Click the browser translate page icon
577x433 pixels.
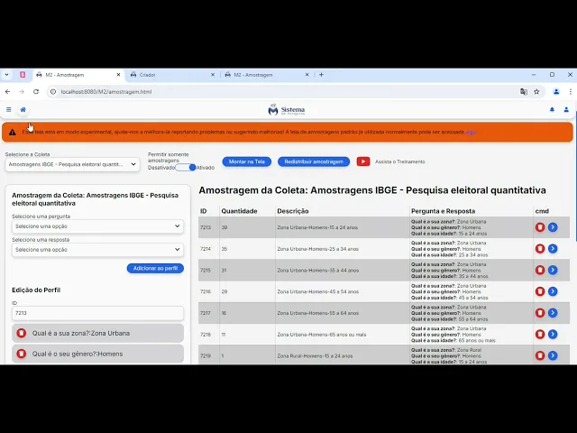(523, 92)
